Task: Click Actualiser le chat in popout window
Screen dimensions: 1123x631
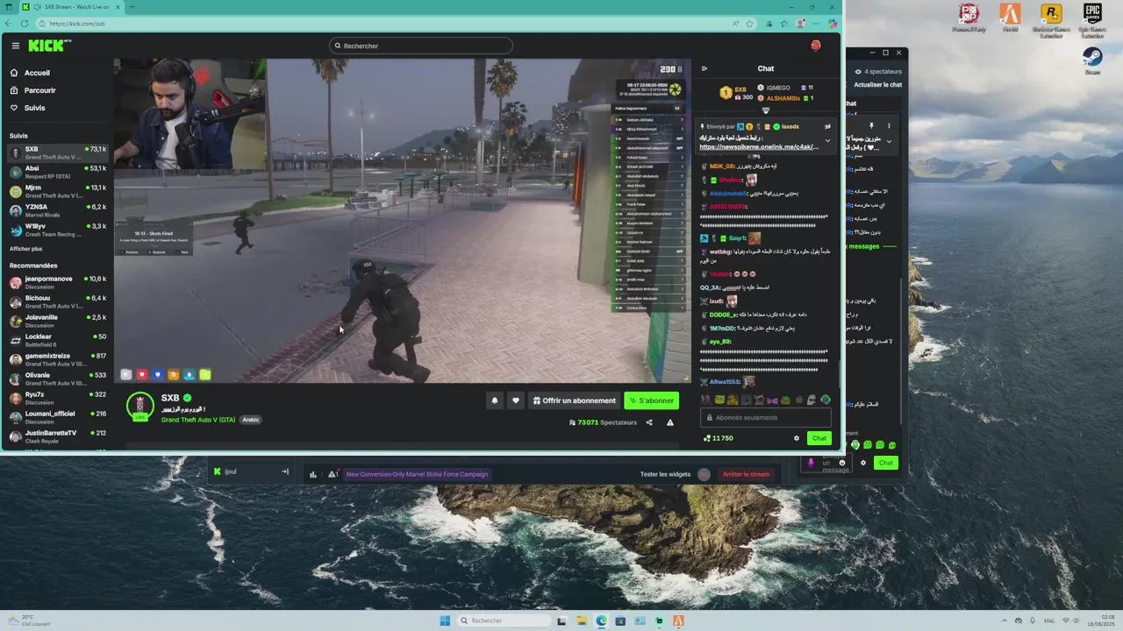Action: pyautogui.click(x=877, y=85)
